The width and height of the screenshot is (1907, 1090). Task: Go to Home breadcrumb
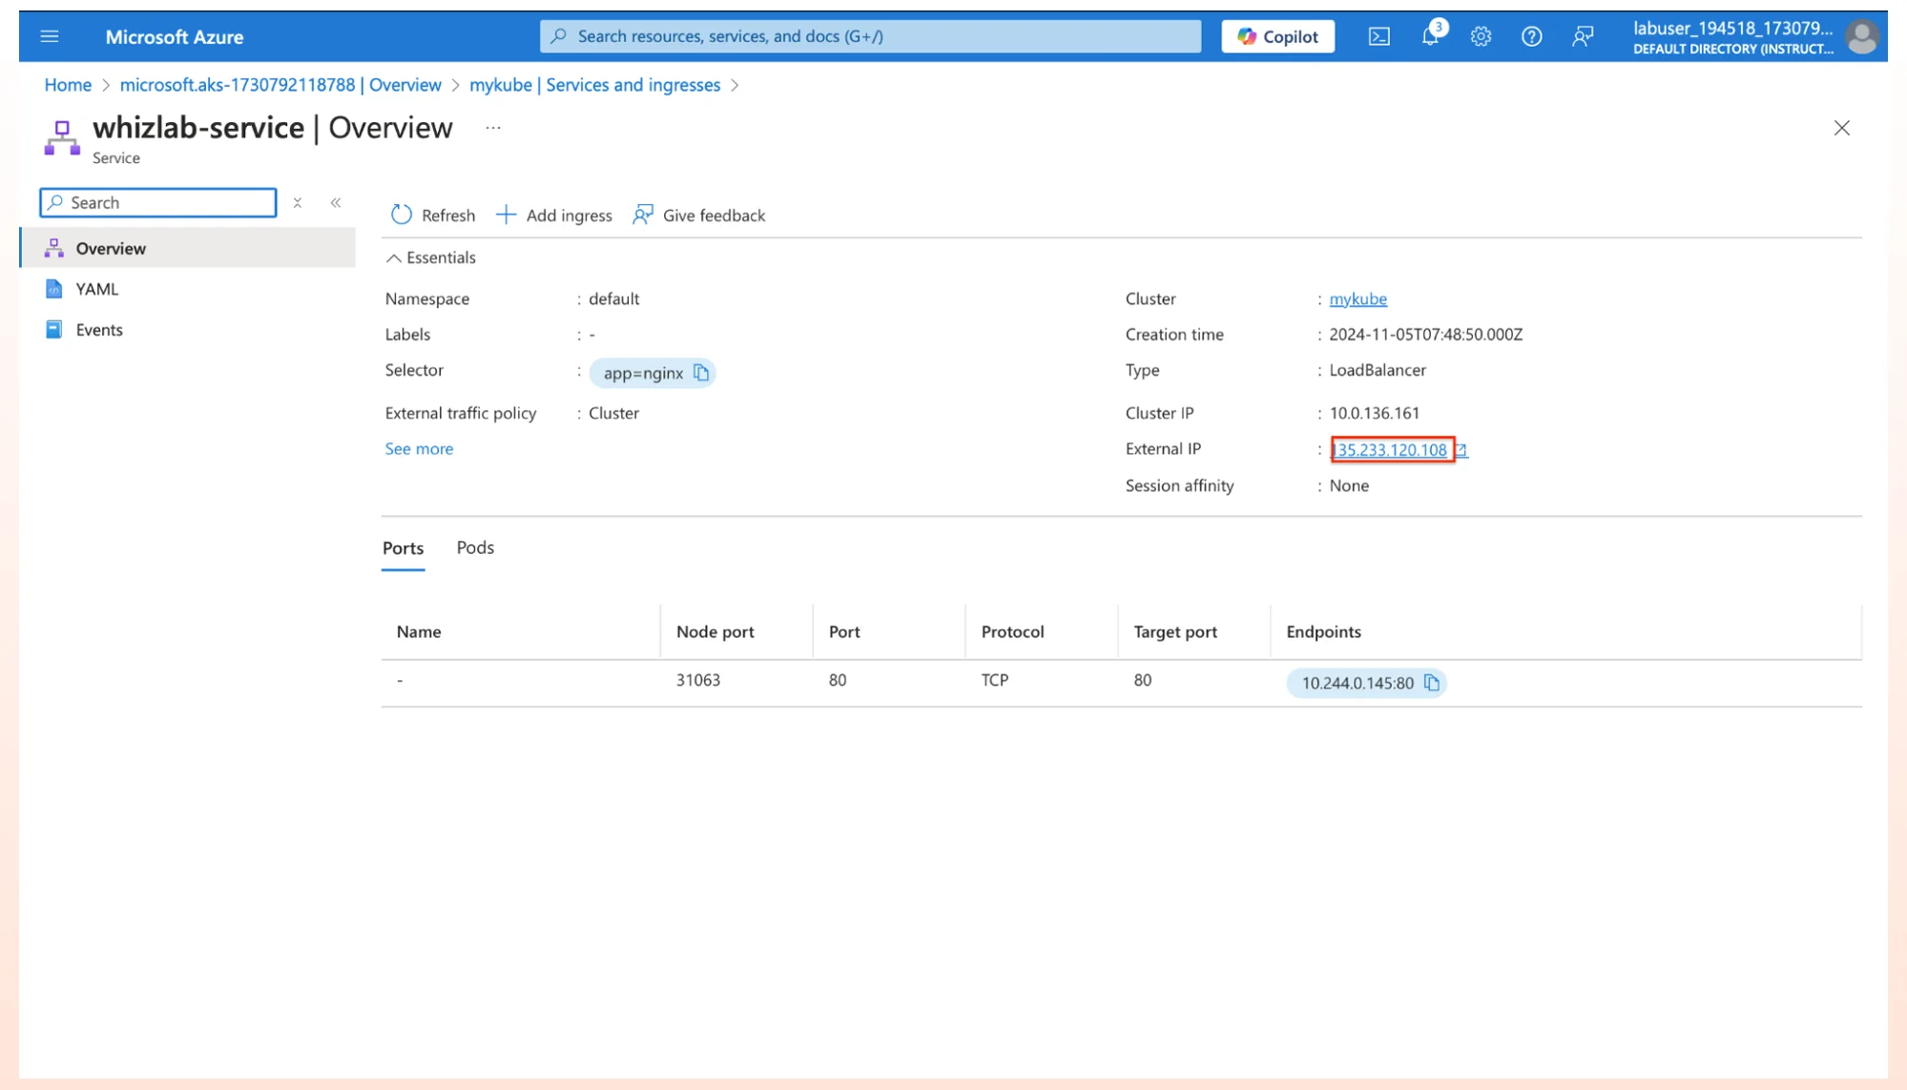[x=68, y=85]
